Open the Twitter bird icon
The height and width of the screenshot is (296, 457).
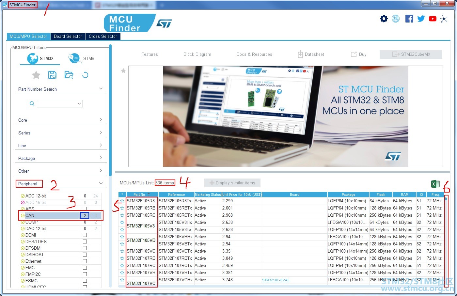[x=421, y=19]
